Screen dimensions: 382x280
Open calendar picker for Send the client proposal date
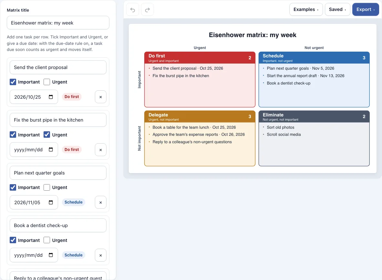(x=51, y=97)
